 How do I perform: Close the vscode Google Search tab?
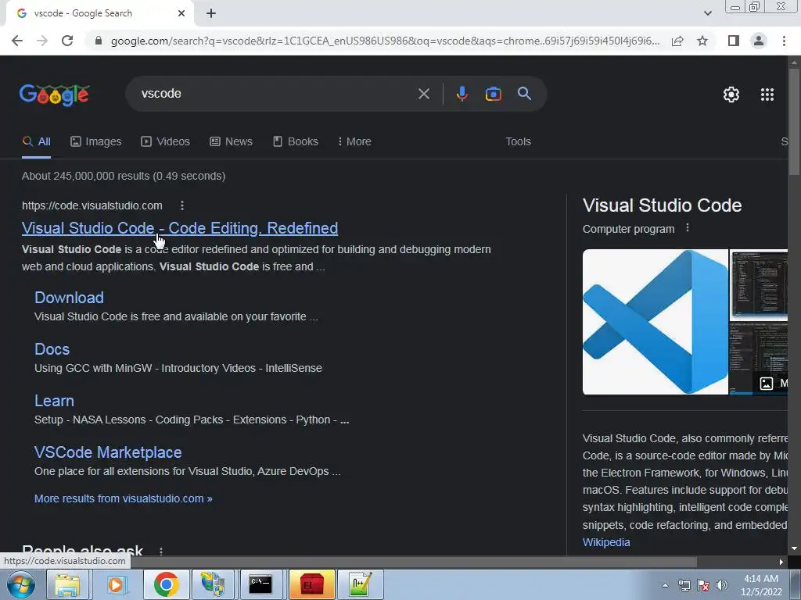[181, 14]
